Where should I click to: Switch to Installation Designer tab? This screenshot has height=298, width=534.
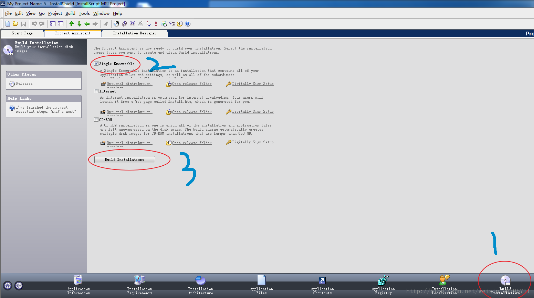[x=135, y=33]
